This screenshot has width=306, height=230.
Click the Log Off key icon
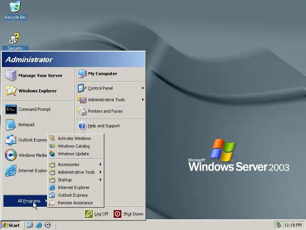tap(89, 214)
